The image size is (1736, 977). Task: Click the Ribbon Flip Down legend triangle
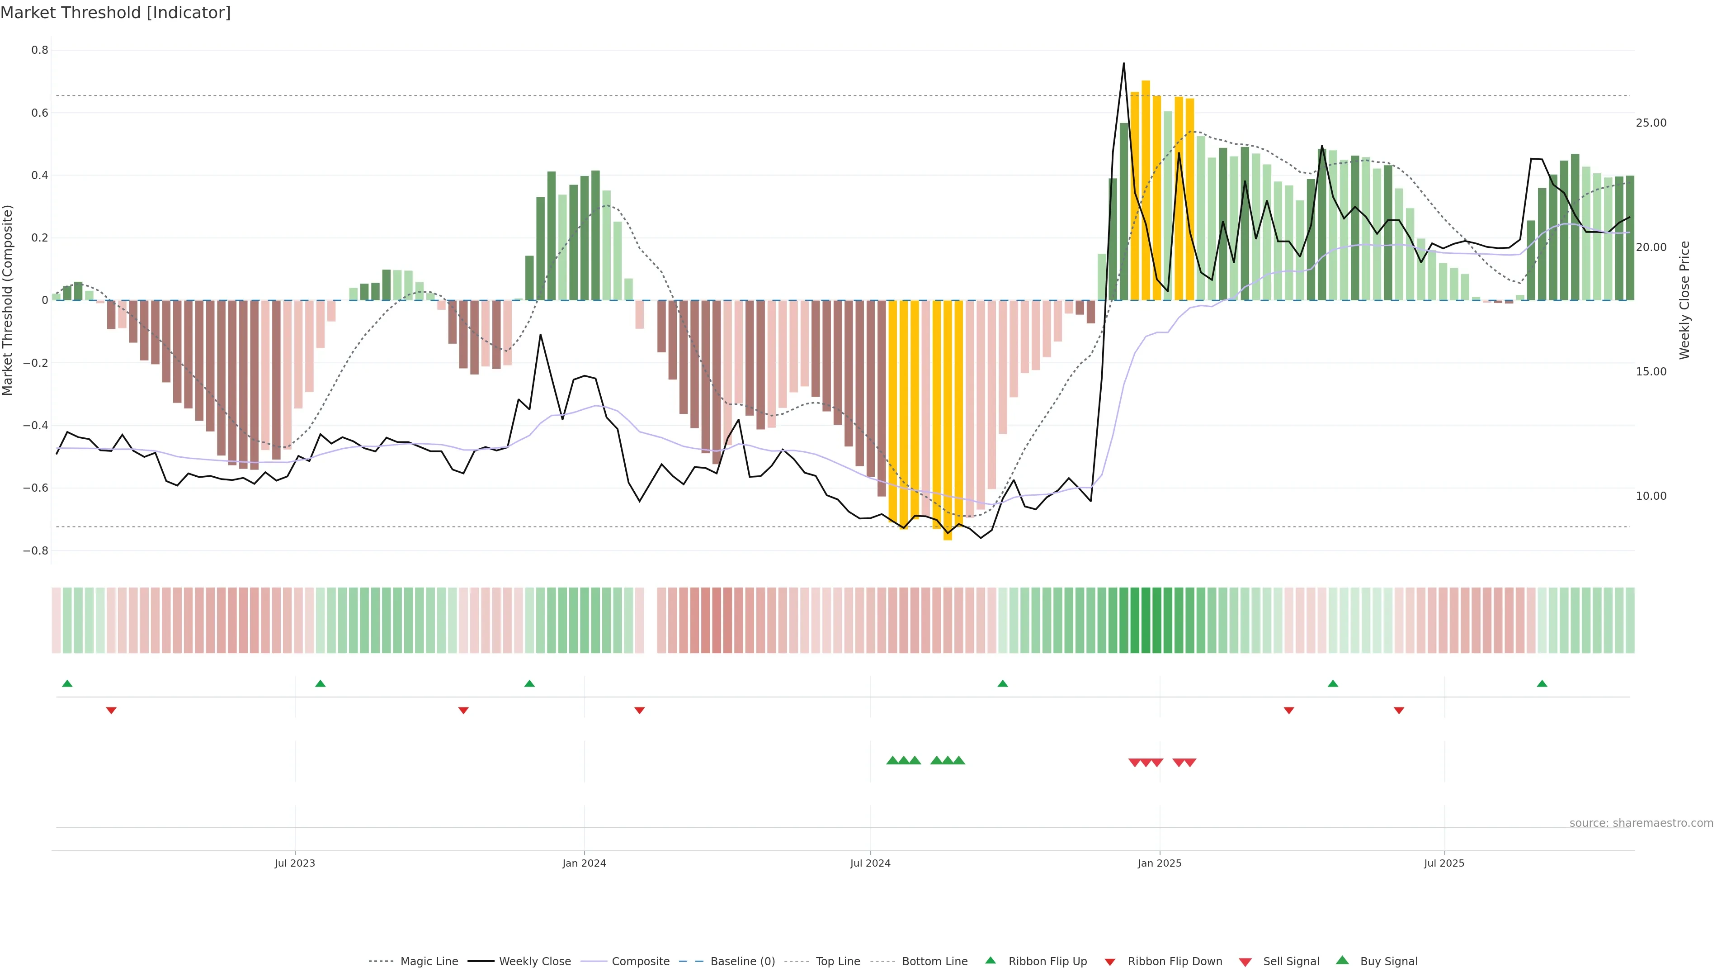click(x=1110, y=962)
